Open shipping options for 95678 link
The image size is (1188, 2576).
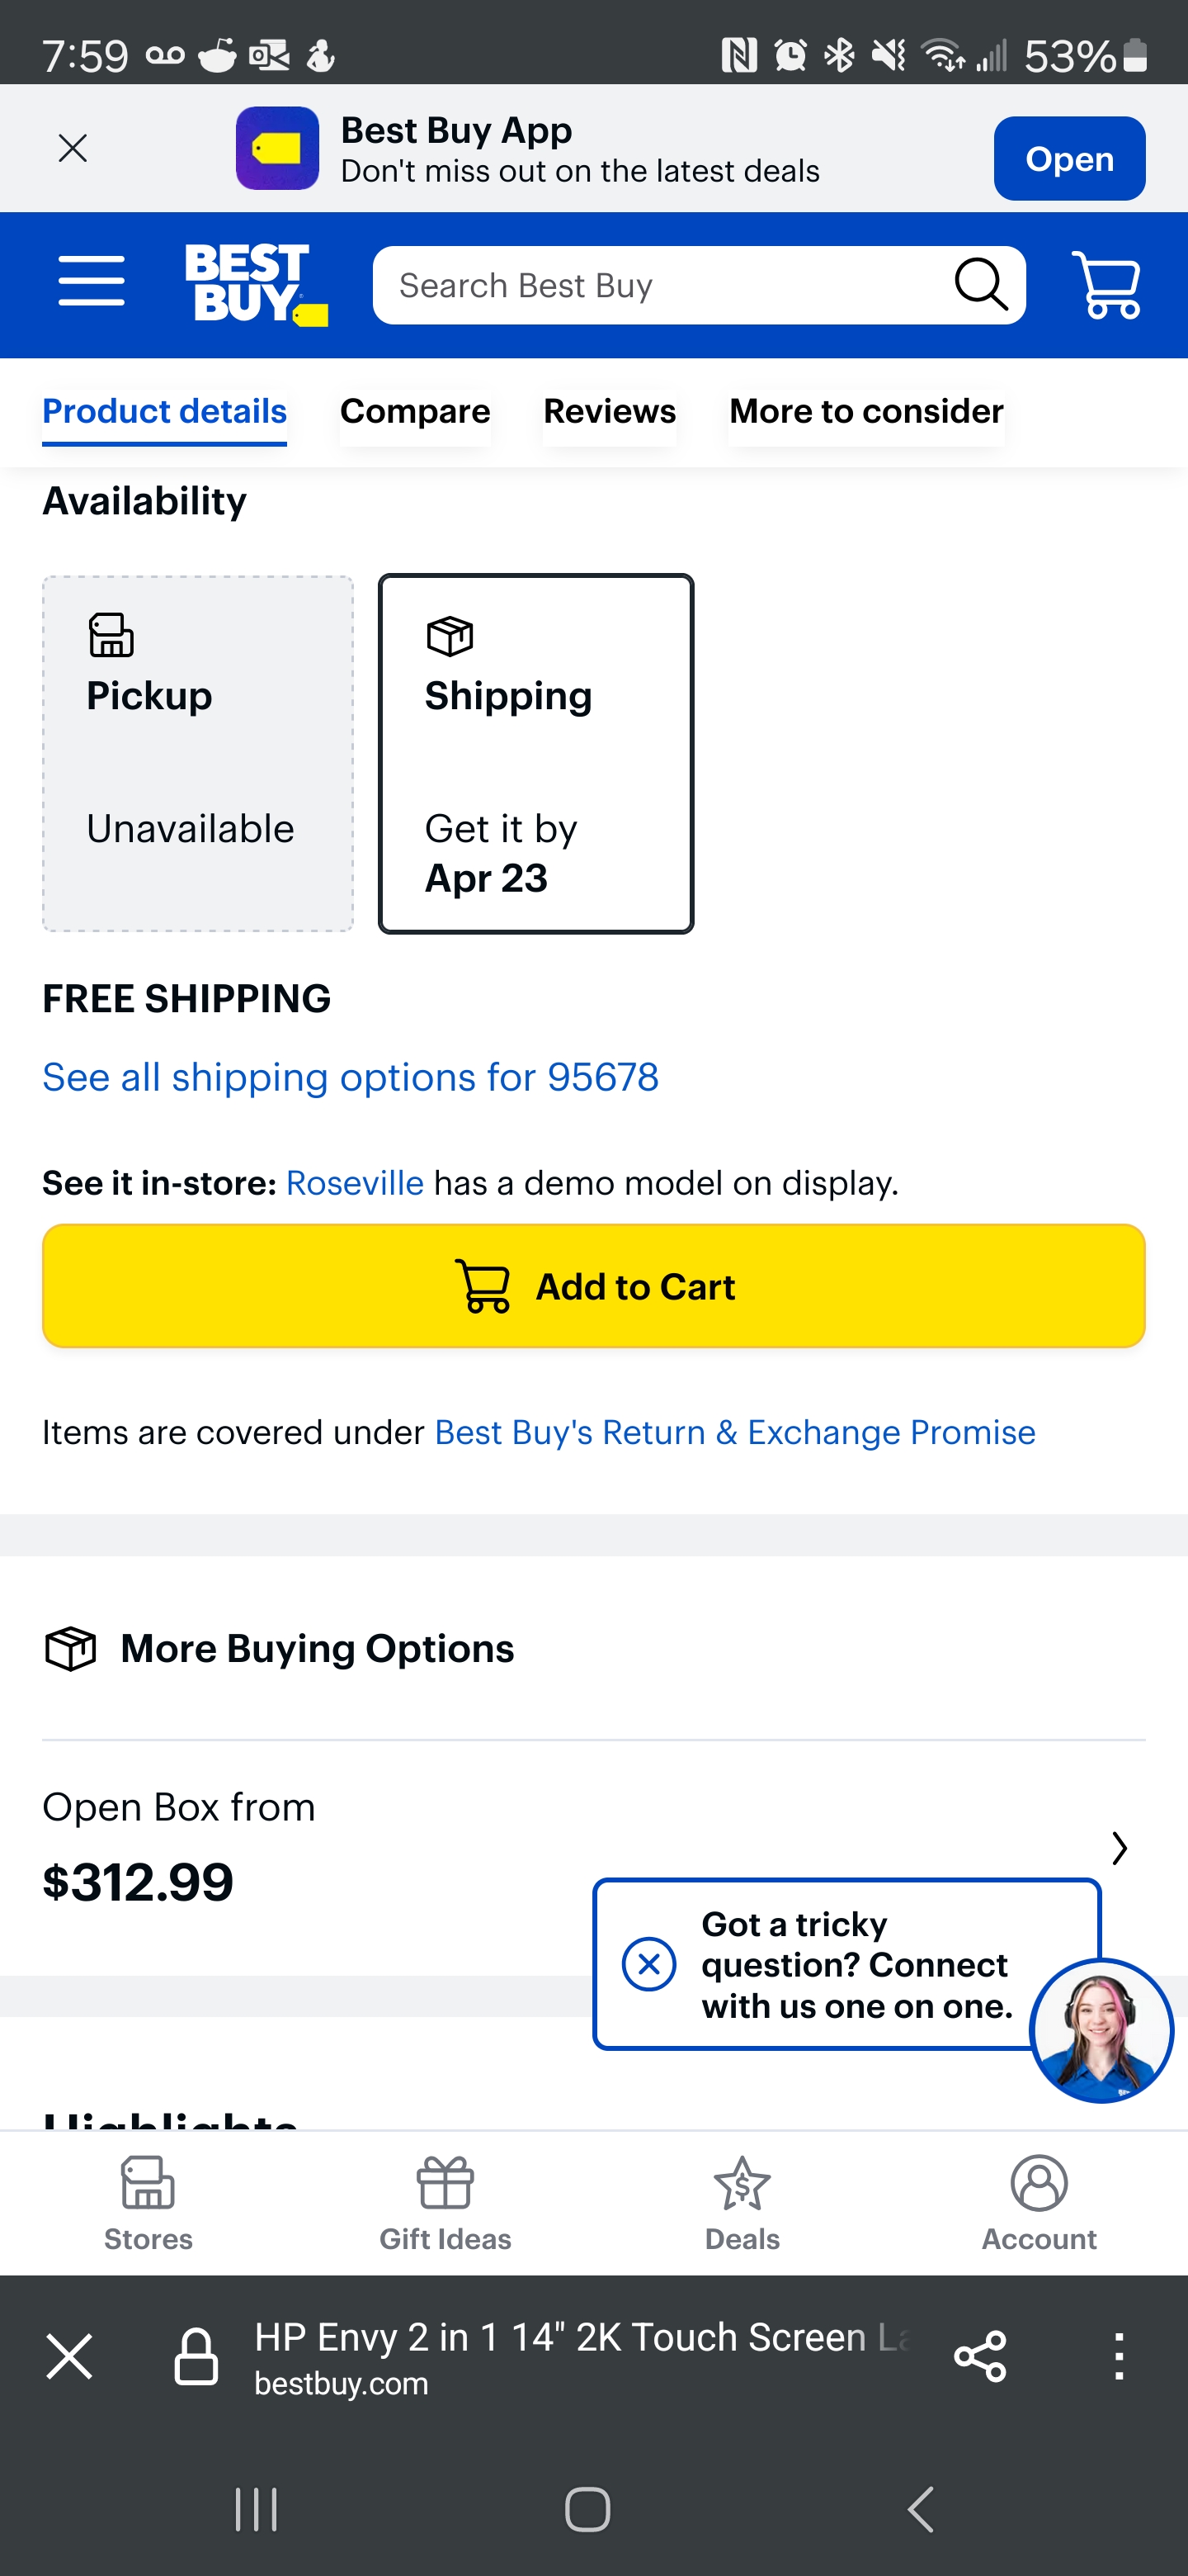click(351, 1078)
